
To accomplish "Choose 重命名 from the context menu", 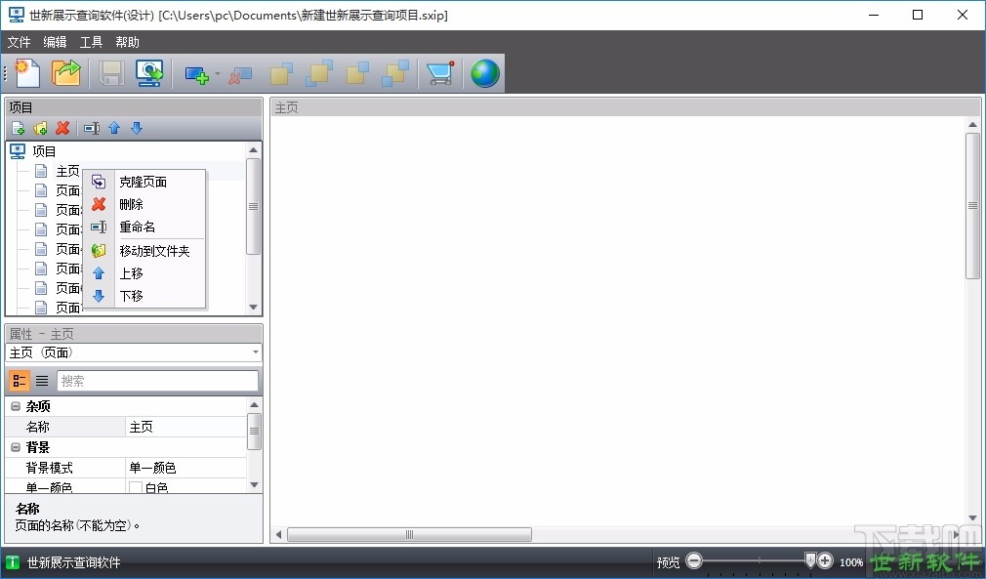I will pos(144,227).
